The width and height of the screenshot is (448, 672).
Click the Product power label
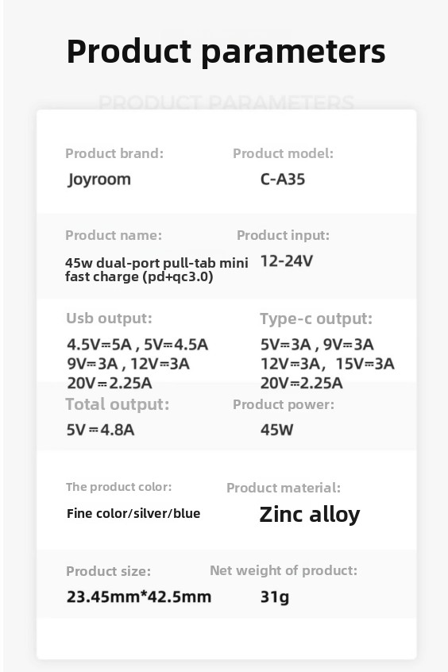284,404
